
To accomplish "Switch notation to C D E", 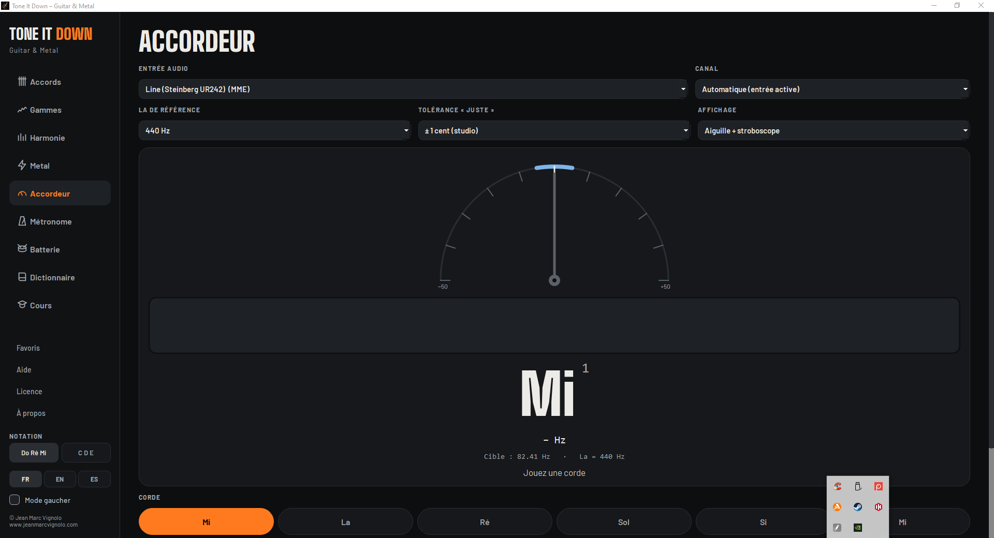I will coord(86,453).
